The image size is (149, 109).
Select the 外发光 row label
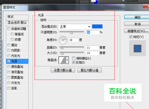coord(15,83)
